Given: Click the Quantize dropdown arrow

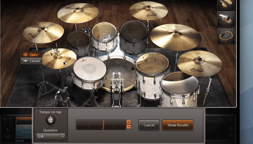Looking at the screenshot, I should 63,136.
